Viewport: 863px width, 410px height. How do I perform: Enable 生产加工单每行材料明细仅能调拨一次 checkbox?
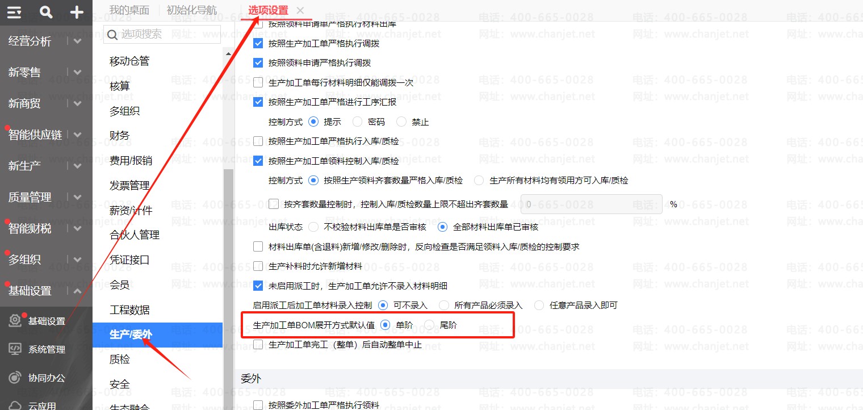[258, 82]
